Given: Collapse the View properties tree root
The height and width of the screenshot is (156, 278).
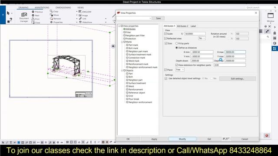Looking at the screenshot, I should click(119, 26).
